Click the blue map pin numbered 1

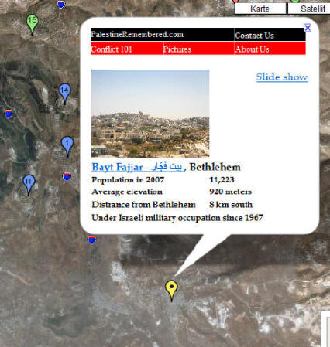67,146
